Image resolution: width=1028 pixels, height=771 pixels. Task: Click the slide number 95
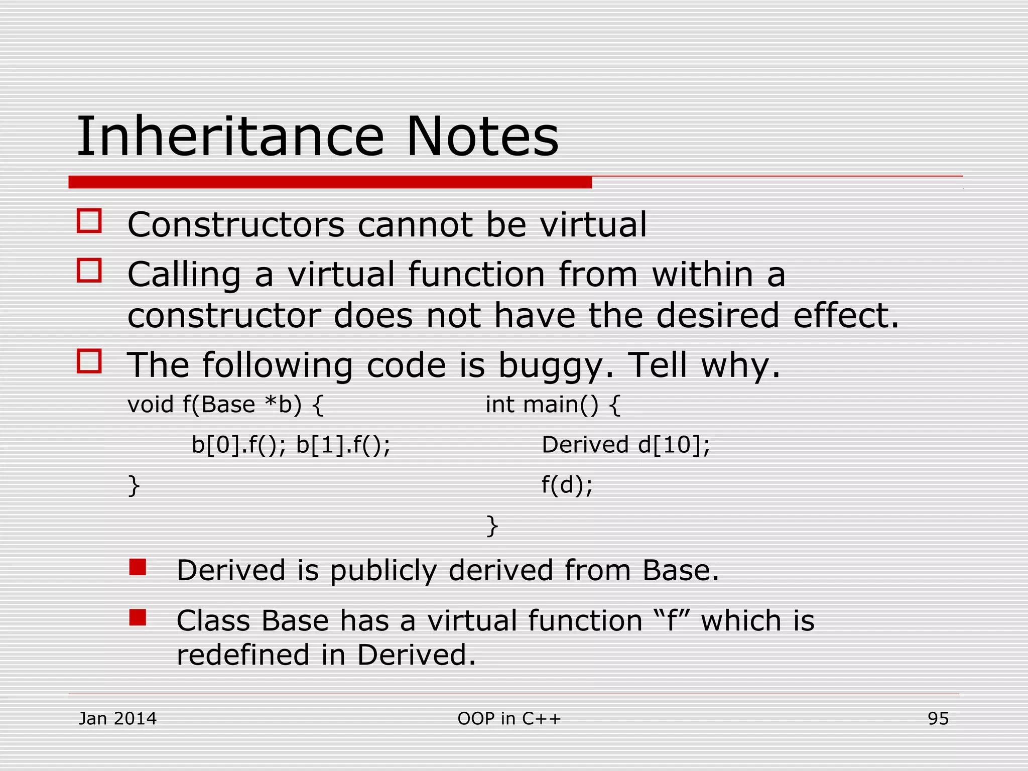(938, 718)
